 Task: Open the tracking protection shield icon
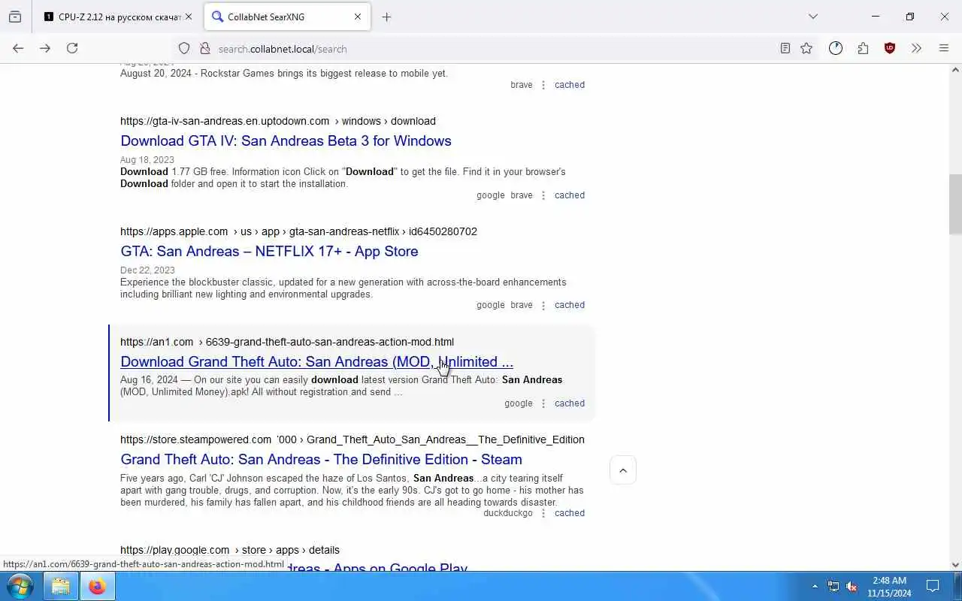coord(184,48)
